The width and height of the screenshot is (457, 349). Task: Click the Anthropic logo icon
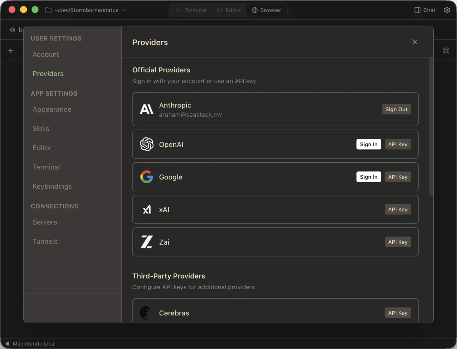pos(146,109)
